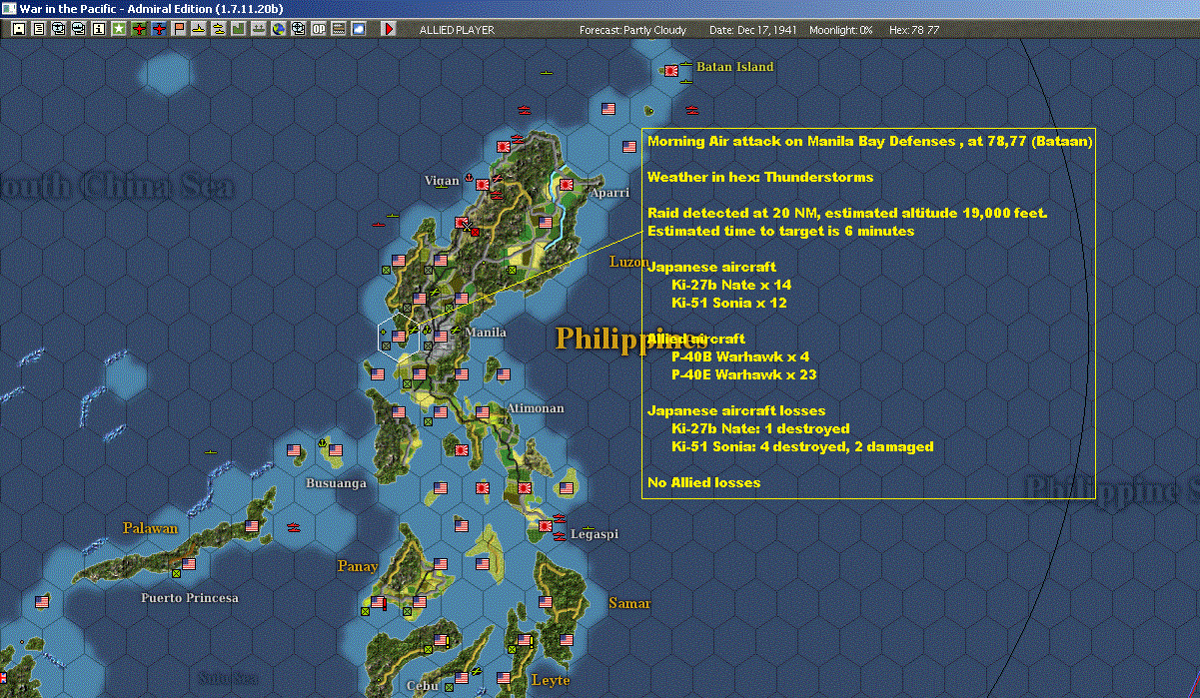This screenshot has width=1200, height=698.
Task: Click the Cebu label
Action: click(x=422, y=686)
